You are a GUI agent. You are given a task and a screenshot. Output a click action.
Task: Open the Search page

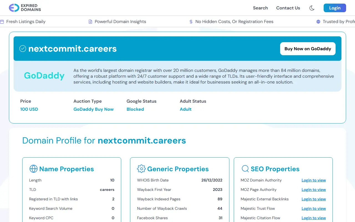pos(260,8)
